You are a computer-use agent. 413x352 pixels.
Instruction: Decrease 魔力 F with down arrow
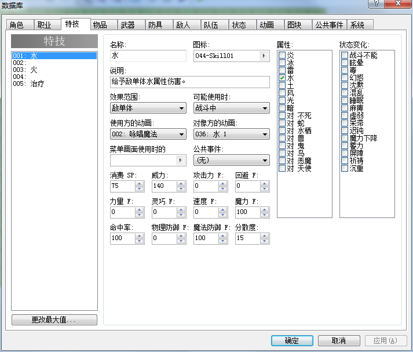pyautogui.click(x=265, y=215)
